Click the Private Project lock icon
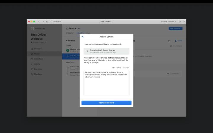This screenshot has height=133, width=213. coord(32,42)
